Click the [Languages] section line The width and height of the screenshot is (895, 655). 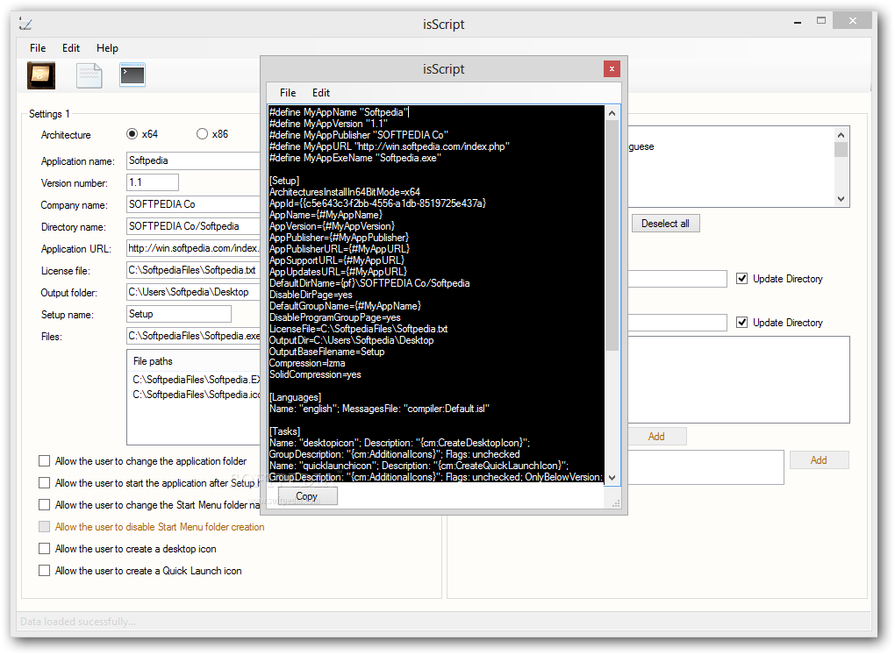pos(295,398)
